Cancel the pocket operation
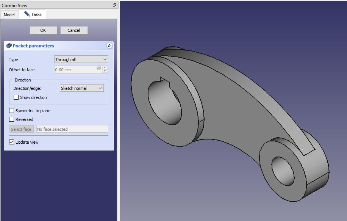This screenshot has width=347, height=221. click(73, 30)
